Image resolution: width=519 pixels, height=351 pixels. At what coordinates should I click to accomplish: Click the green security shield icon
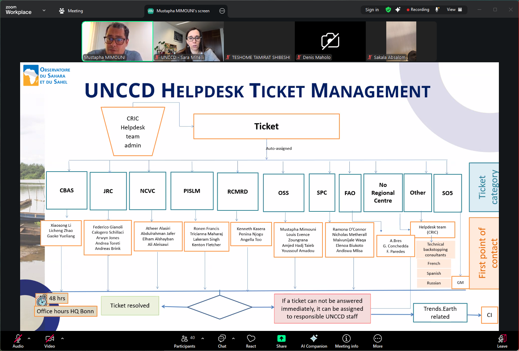[388, 10]
